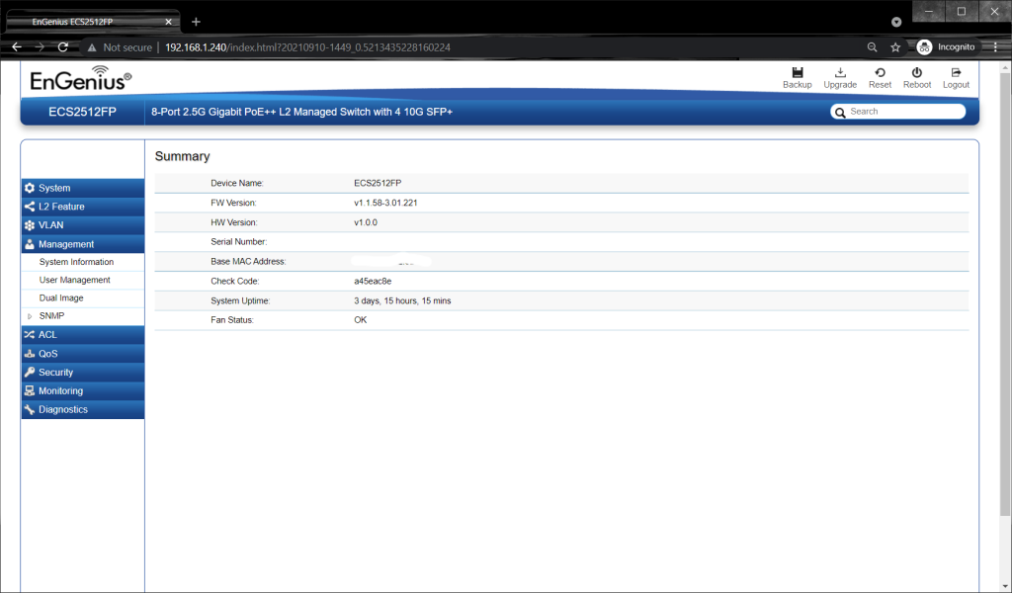Expand the QoS menu section
The height and width of the screenshot is (593, 1012).
pyautogui.click(x=83, y=354)
